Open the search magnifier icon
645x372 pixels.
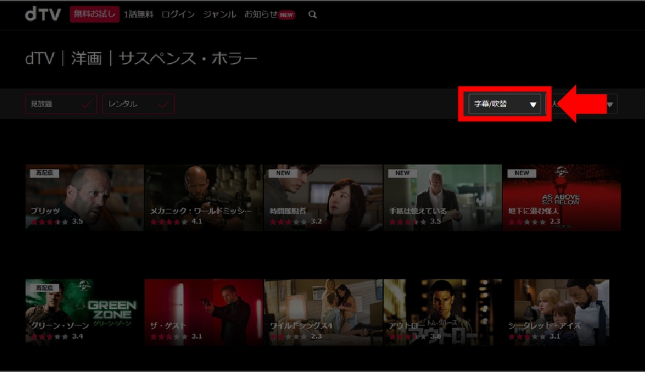click(x=313, y=14)
